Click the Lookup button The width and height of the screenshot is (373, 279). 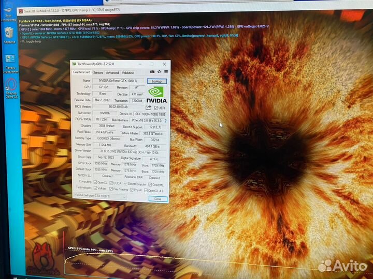click(157, 81)
